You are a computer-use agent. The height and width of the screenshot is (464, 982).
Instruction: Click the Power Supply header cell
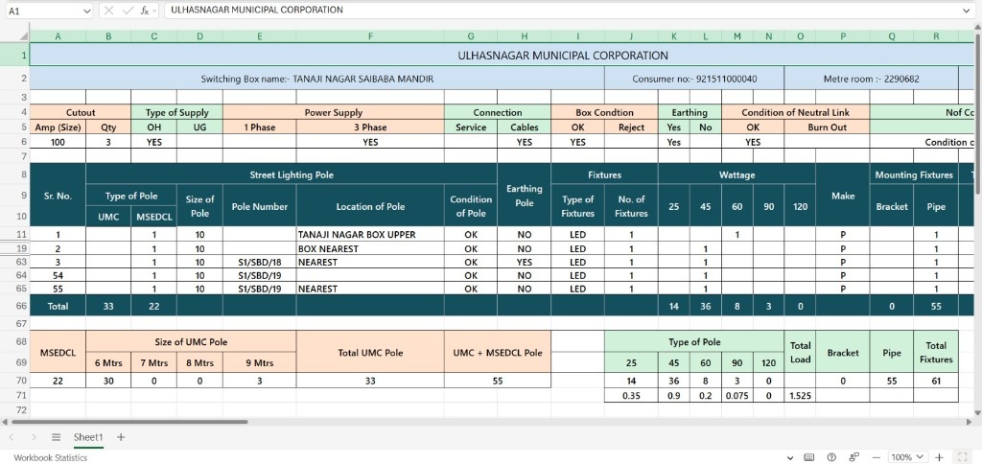[333, 113]
